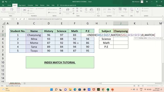Click Accessibility: Good to go status

pyautogui.click(x=13, y=86)
